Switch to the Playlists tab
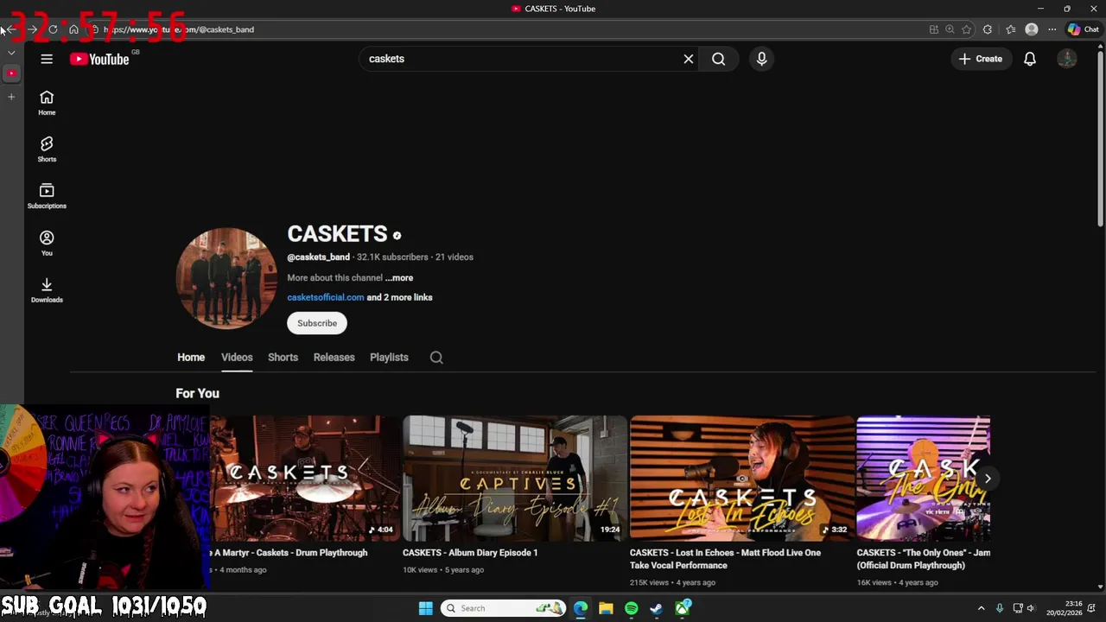 pyautogui.click(x=389, y=358)
